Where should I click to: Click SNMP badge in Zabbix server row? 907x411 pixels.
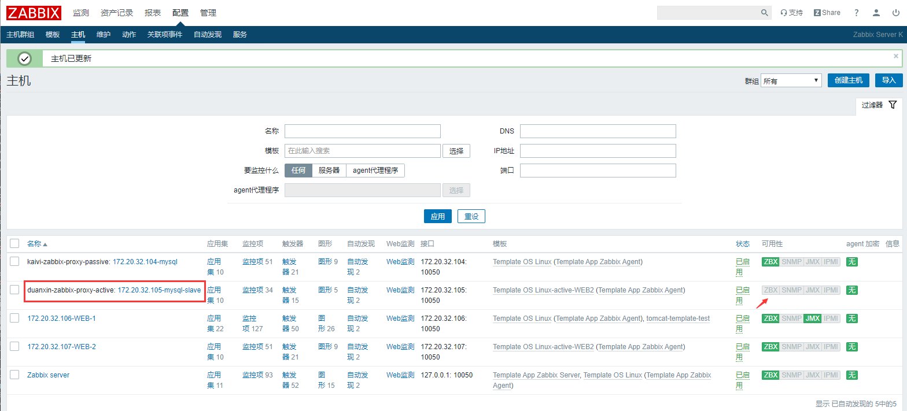point(791,375)
